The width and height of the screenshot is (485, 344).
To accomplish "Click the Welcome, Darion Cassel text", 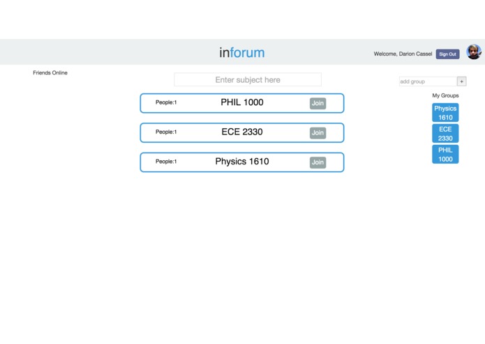I will [x=403, y=54].
